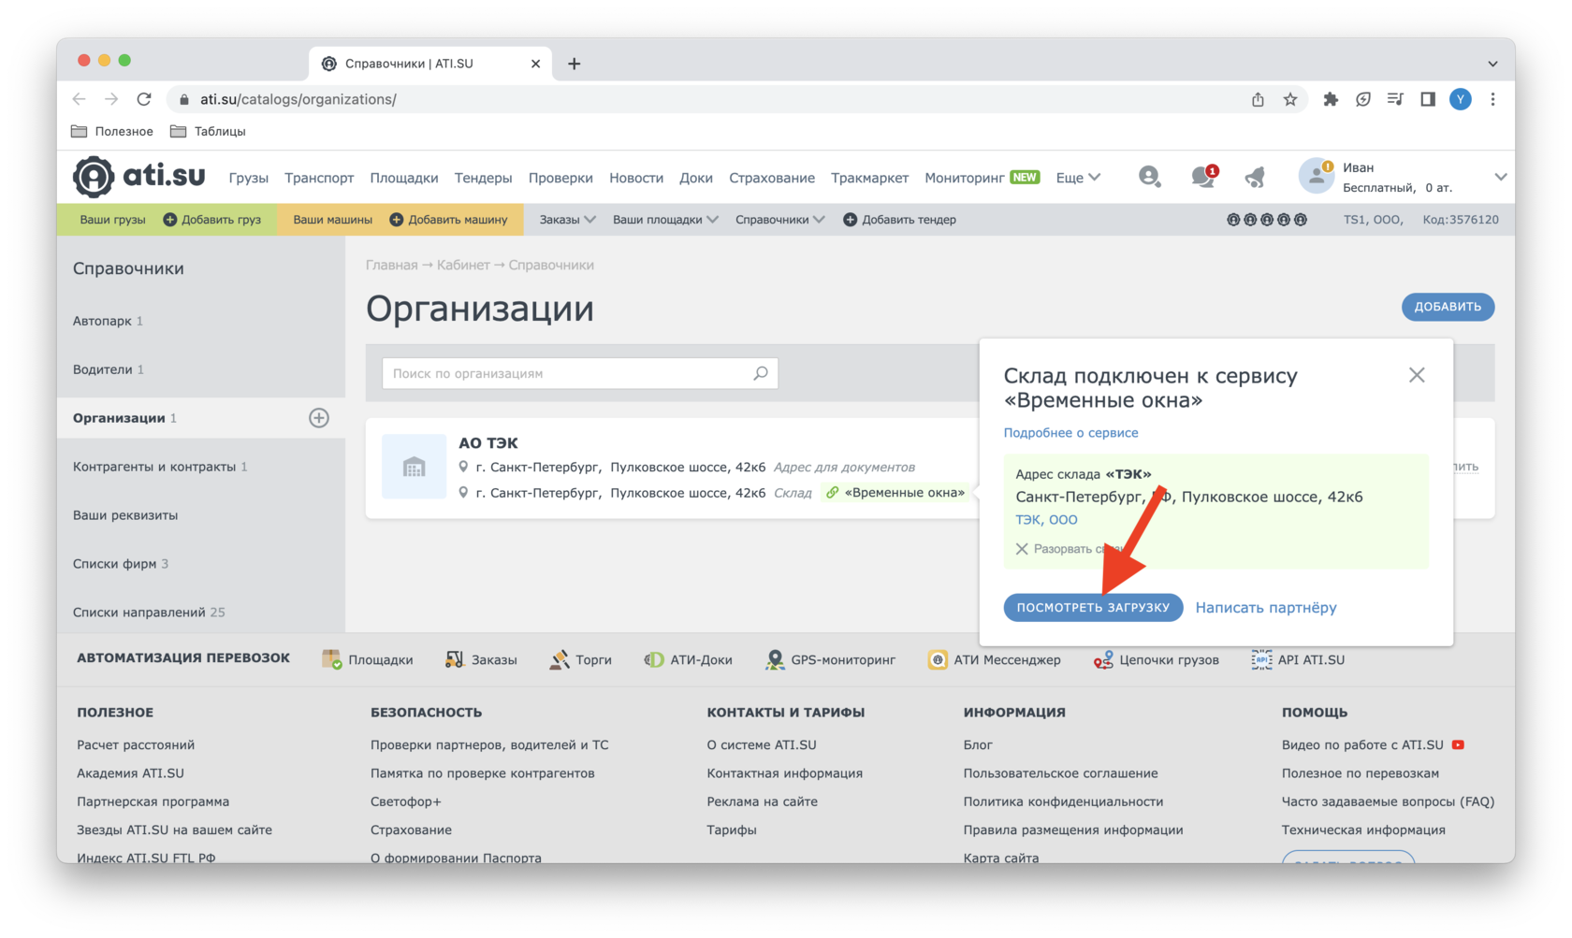The image size is (1572, 938).
Task: Click the GPS-мониторинг icon
Action: [x=775, y=659]
